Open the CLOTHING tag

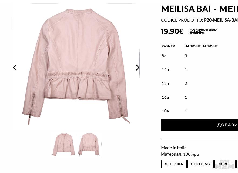[x=200, y=164]
